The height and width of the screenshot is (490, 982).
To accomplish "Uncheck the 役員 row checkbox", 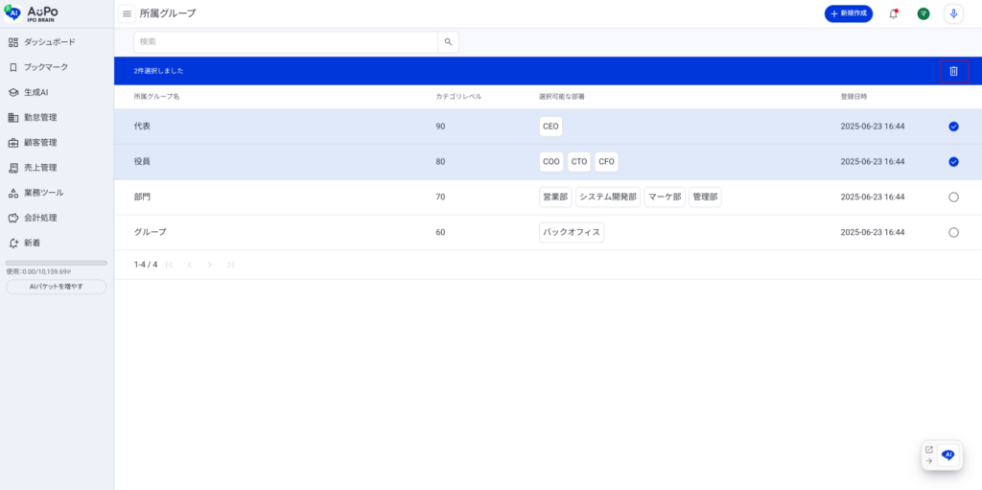I will (953, 162).
